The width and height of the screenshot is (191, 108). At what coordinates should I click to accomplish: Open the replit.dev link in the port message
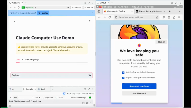[x=35, y=101]
